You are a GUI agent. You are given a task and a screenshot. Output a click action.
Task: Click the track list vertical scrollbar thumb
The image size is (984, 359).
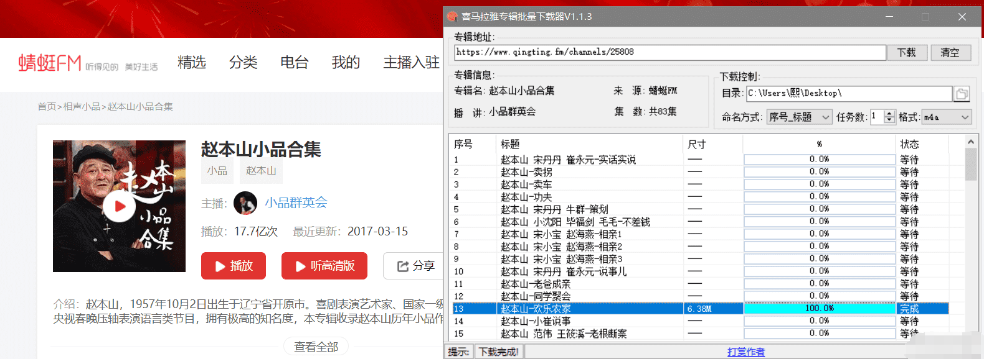point(970,164)
